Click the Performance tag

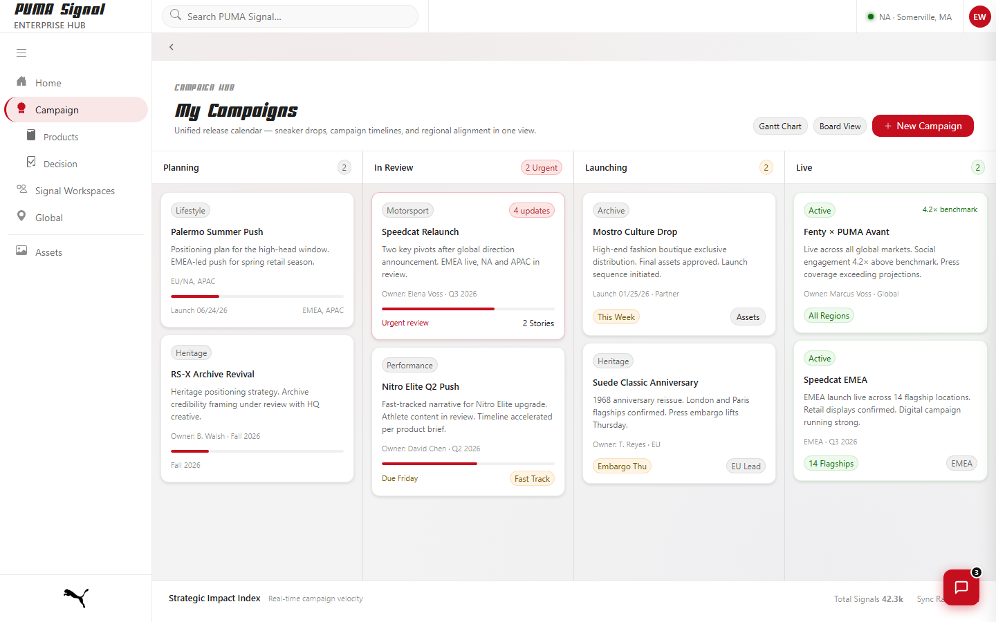[x=409, y=366]
